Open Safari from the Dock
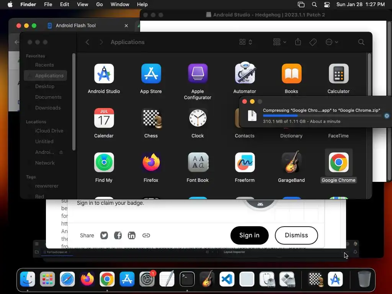The width and height of the screenshot is (392, 294). pyautogui.click(x=67, y=279)
